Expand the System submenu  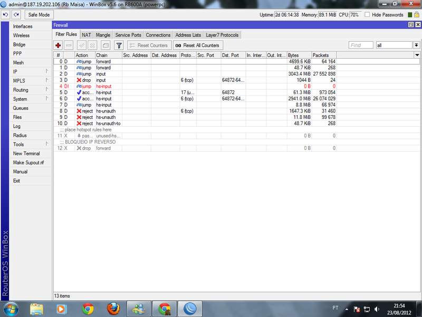point(30,99)
